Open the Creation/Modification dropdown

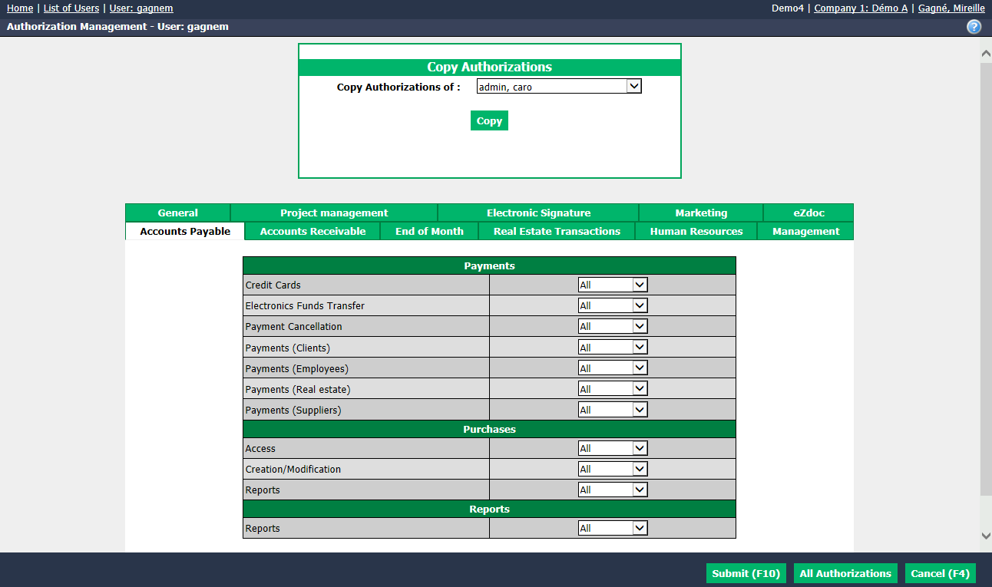pyautogui.click(x=613, y=469)
